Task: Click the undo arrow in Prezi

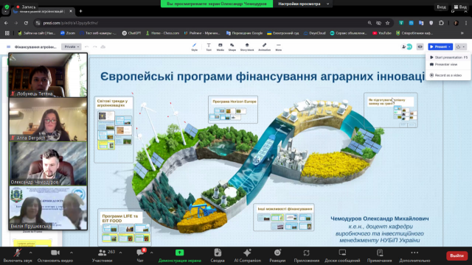Action: (87, 47)
